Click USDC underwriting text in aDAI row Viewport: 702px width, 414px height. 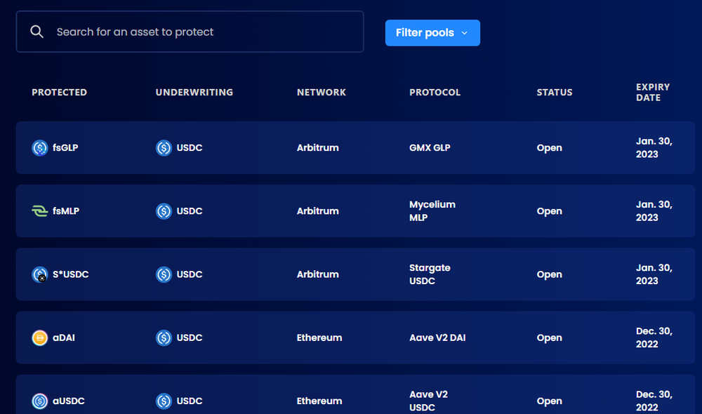click(x=190, y=338)
